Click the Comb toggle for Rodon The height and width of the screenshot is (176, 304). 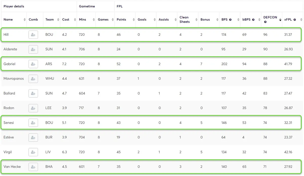pos(33,108)
